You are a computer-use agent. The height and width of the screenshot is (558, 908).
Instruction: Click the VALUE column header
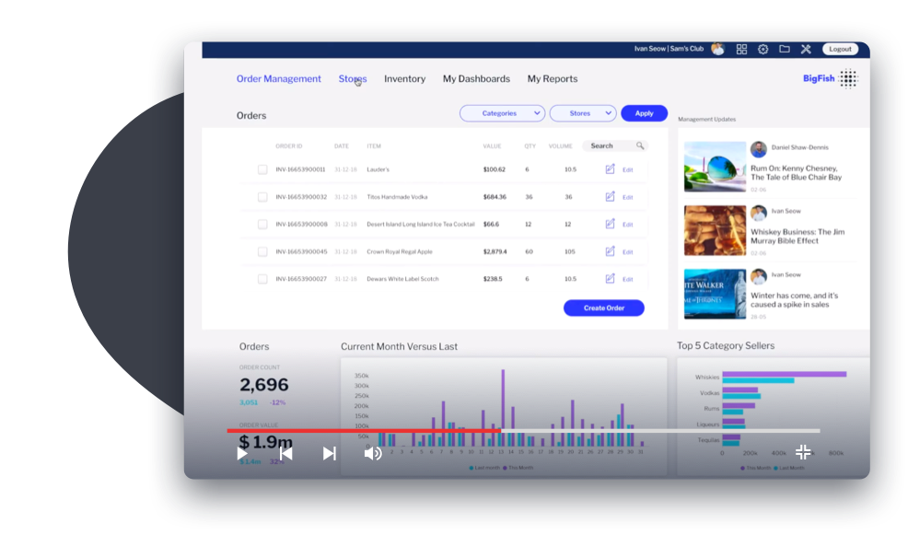tap(493, 145)
